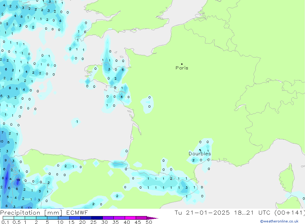Image resolution: width=305 pixels, height=224 pixels.
Task: Click the '19' precipitation value on the map
Action: 18,180
